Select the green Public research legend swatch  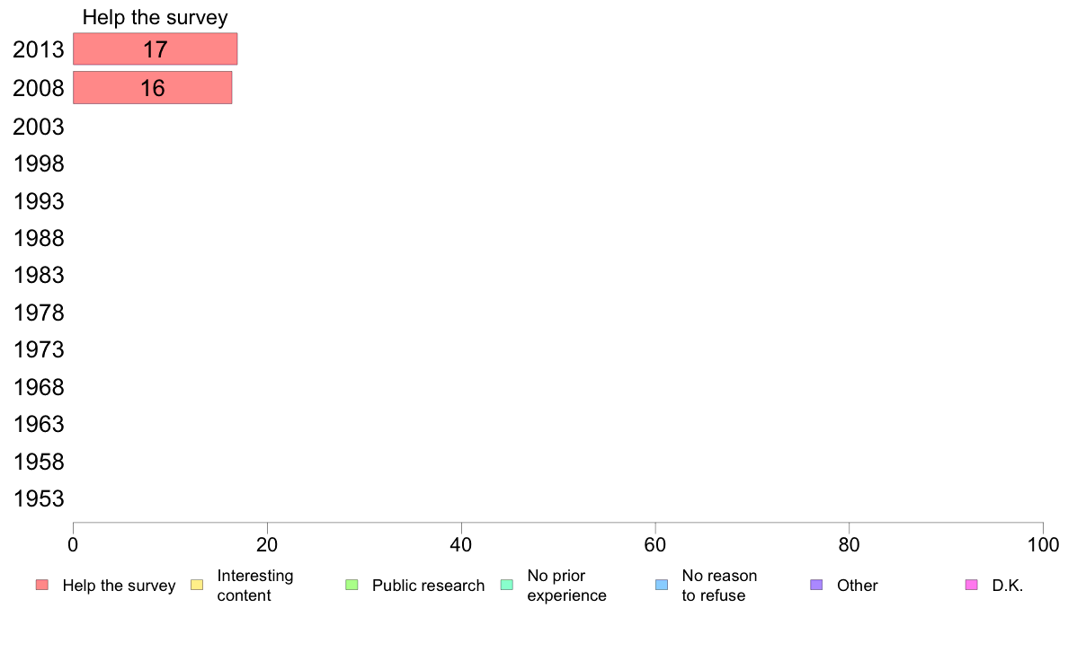click(x=352, y=585)
